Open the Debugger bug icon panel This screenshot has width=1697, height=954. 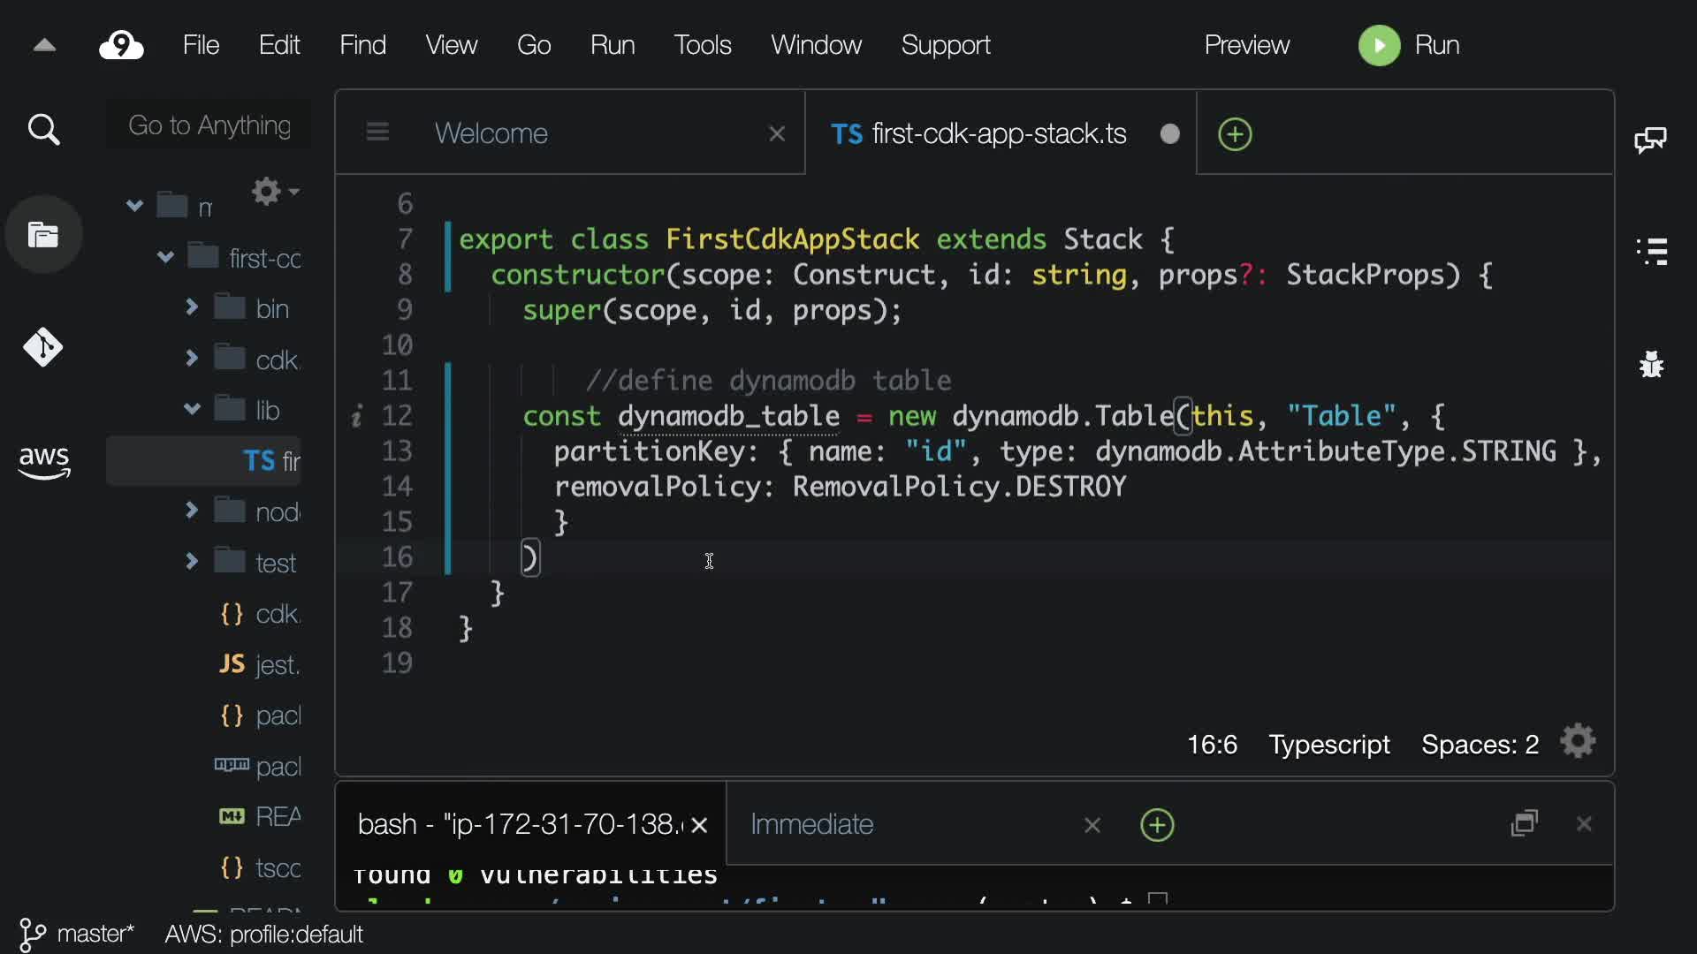(x=1651, y=364)
